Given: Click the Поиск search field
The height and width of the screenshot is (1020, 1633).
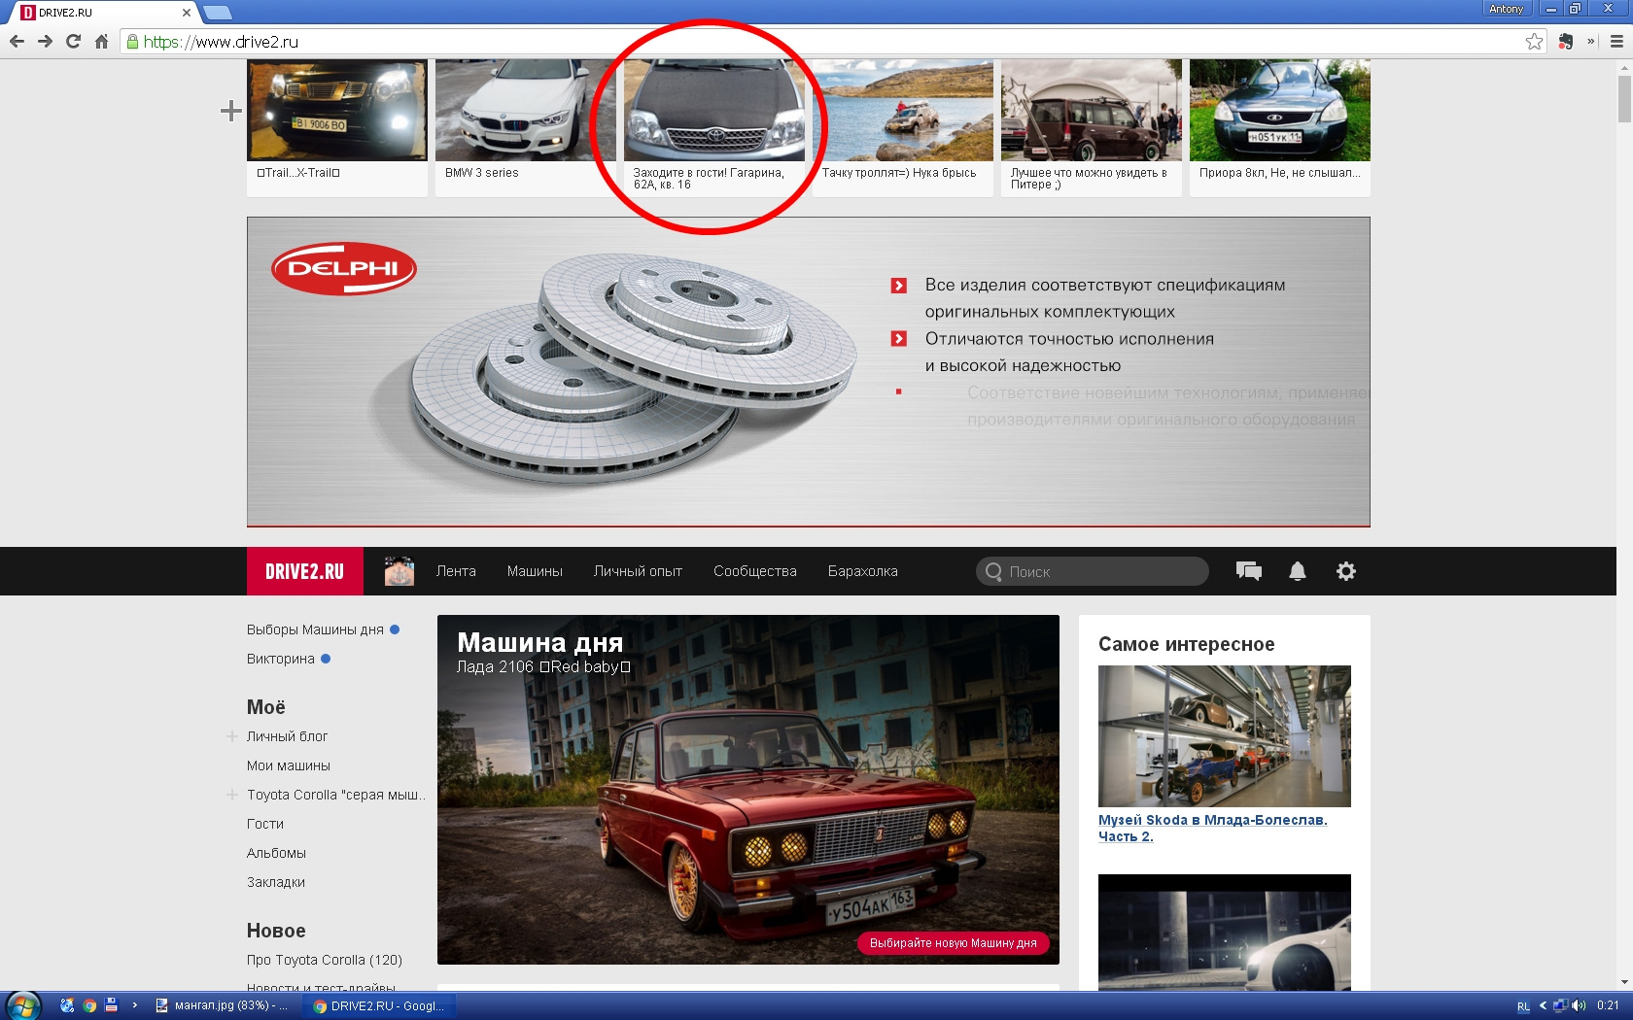Looking at the screenshot, I should point(1093,571).
